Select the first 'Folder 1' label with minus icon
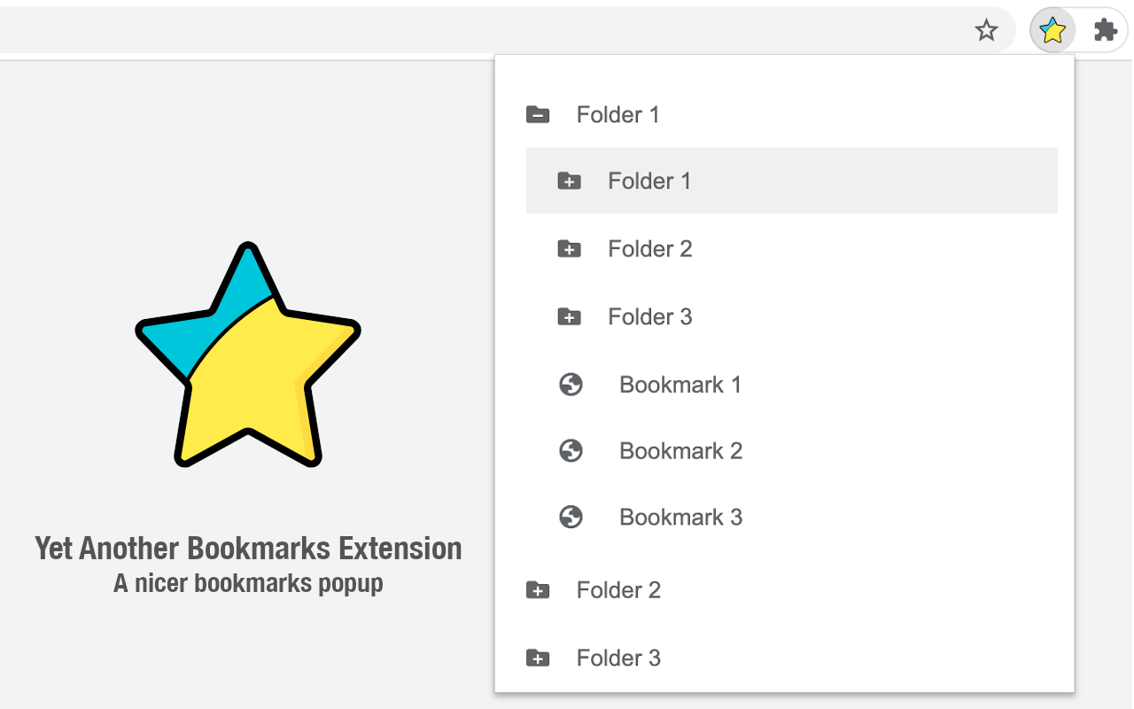The width and height of the screenshot is (1134, 709). (618, 114)
